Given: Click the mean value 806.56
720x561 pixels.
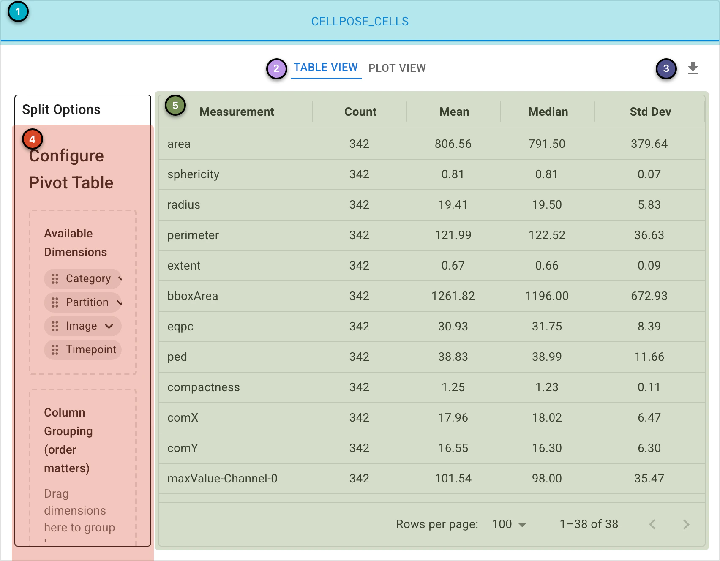Looking at the screenshot, I should click(453, 144).
